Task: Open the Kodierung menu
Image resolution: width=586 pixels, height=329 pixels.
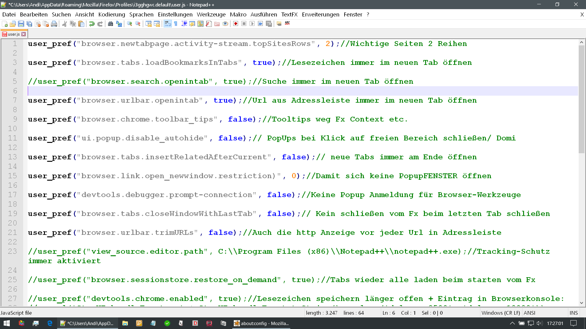Action: point(112,14)
